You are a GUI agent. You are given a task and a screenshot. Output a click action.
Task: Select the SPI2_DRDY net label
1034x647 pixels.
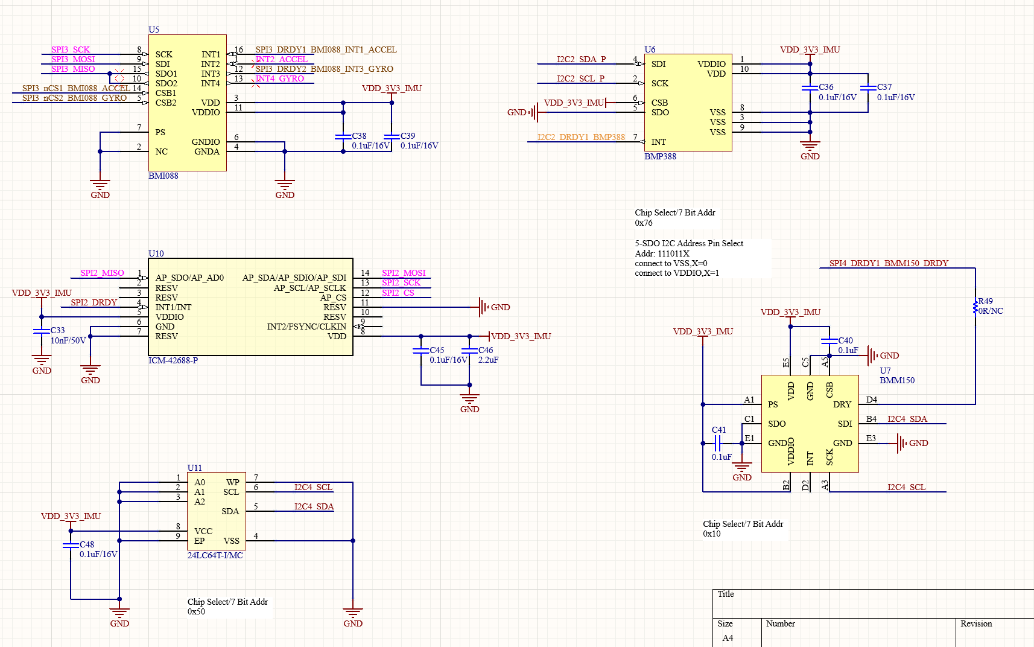pos(94,302)
